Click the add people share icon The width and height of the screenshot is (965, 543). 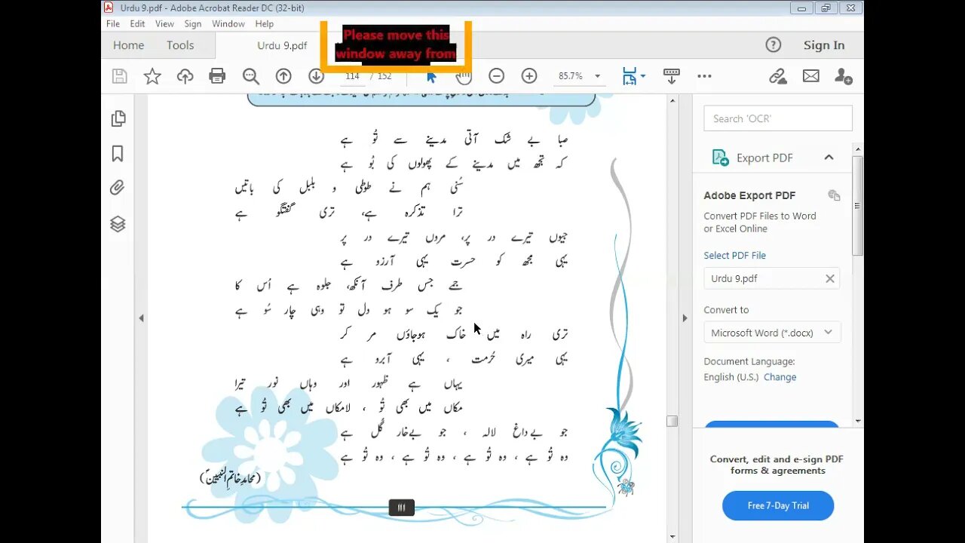pyautogui.click(x=844, y=76)
